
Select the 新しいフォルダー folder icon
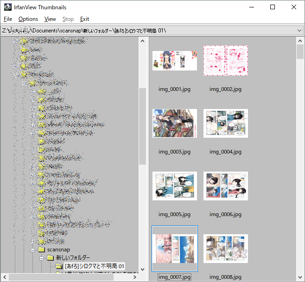point(51,258)
